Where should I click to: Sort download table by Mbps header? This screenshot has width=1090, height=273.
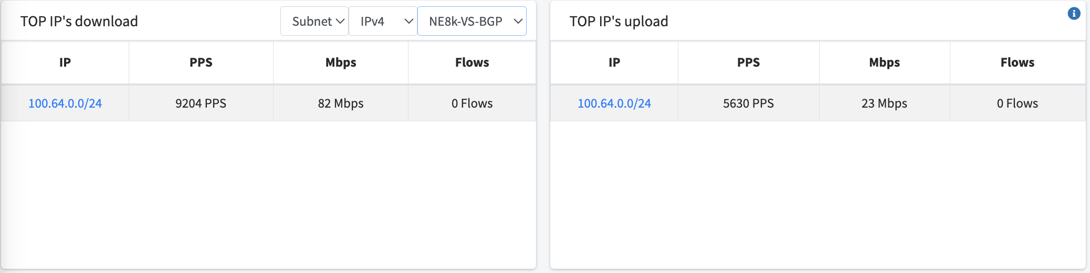click(341, 62)
